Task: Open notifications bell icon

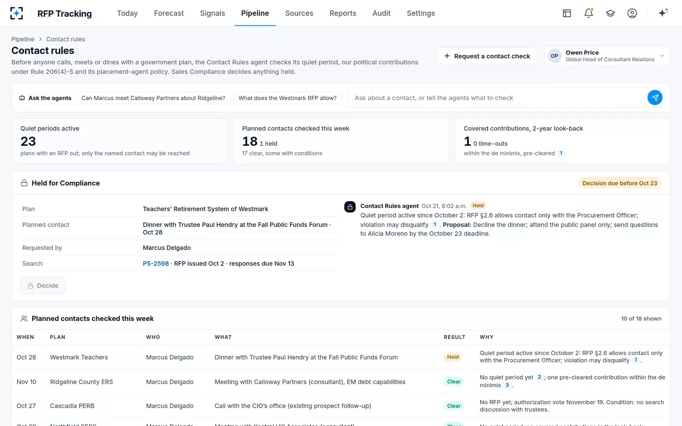Action: [589, 13]
